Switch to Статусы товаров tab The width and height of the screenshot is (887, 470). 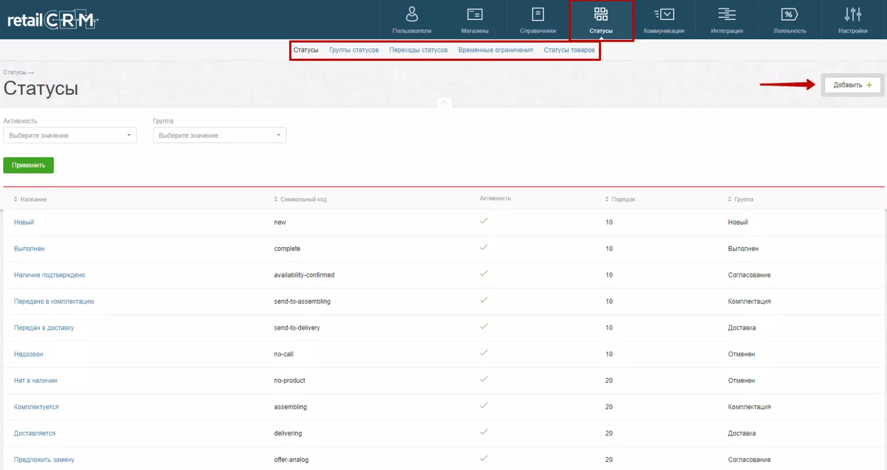click(569, 50)
